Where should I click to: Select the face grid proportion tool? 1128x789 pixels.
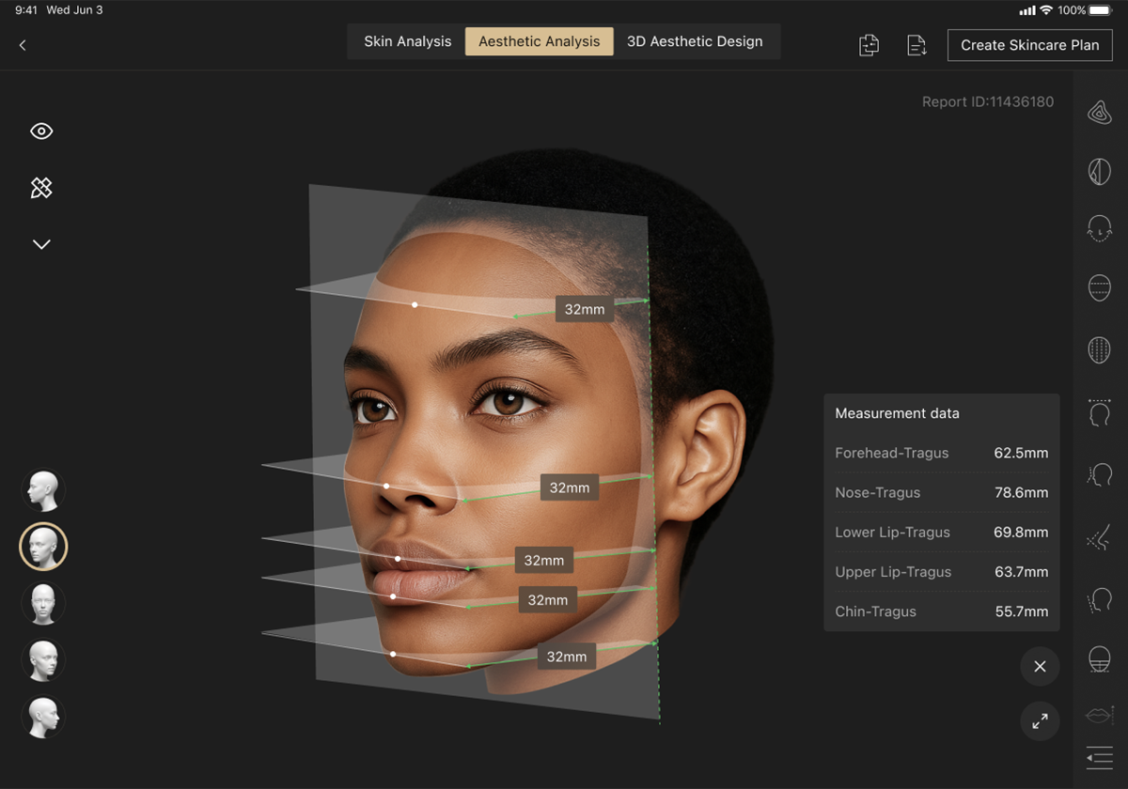point(1099,350)
